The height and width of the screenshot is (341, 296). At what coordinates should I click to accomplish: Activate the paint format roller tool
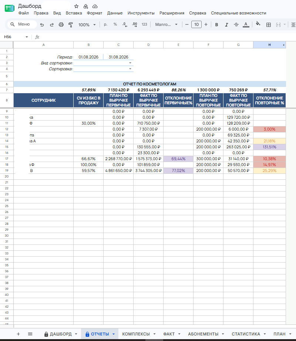coord(70,24)
